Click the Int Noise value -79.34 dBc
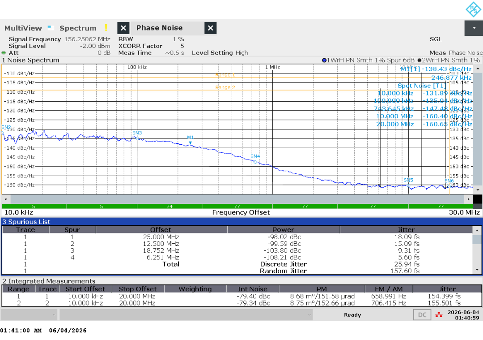The width and height of the screenshot is (483, 340). (253, 303)
